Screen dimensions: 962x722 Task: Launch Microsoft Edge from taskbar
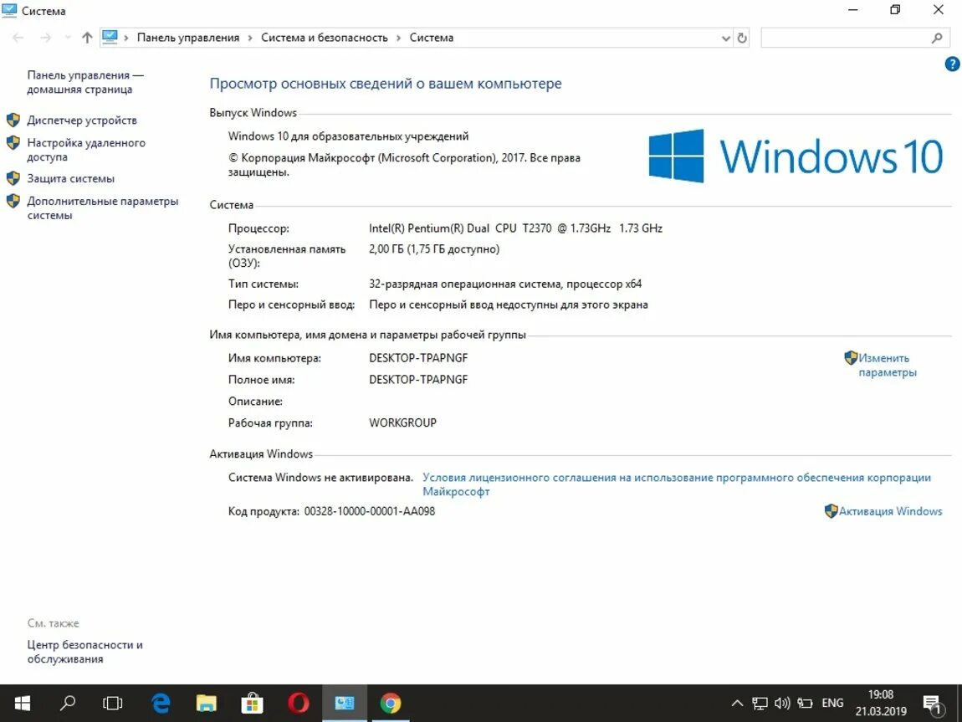(161, 704)
